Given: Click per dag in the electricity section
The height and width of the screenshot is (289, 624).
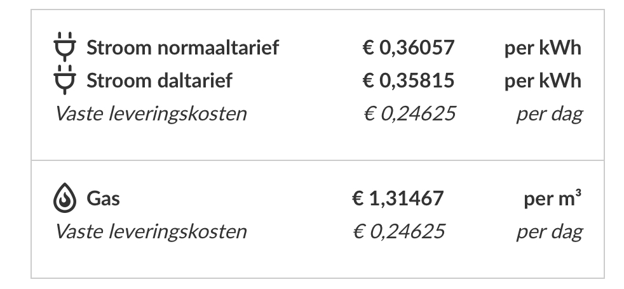Looking at the screenshot, I should [x=548, y=114].
